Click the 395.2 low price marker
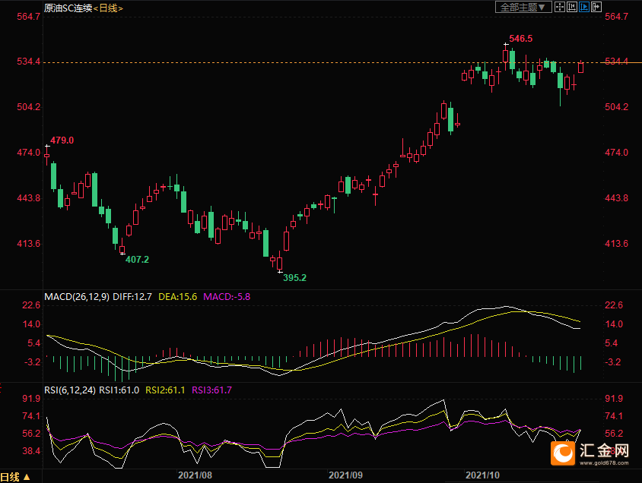The image size is (642, 483). [x=294, y=278]
